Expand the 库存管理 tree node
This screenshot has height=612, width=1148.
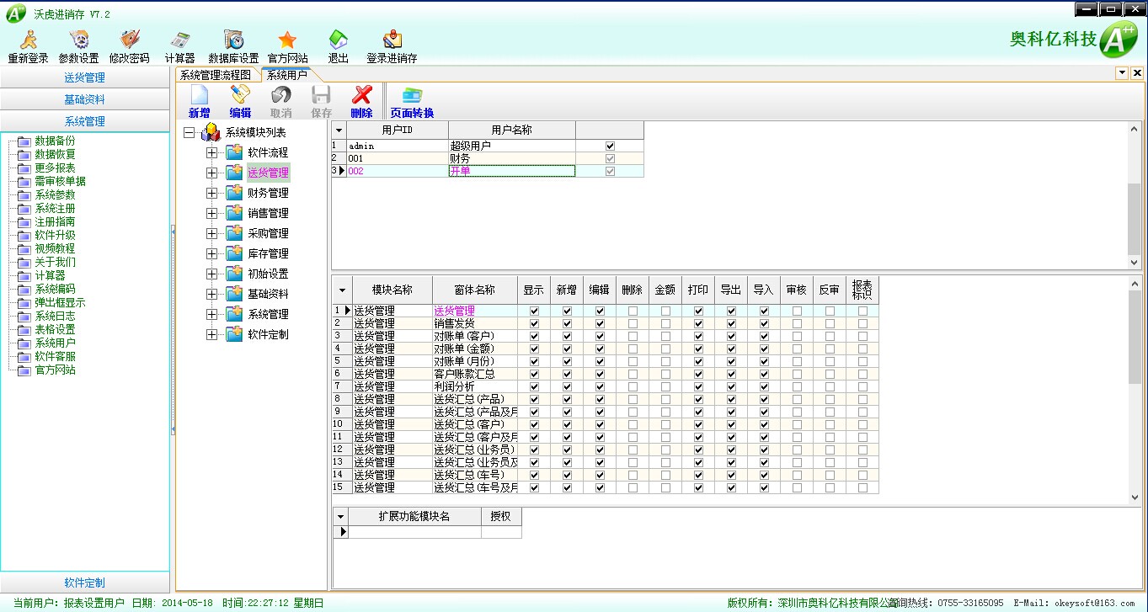211,253
